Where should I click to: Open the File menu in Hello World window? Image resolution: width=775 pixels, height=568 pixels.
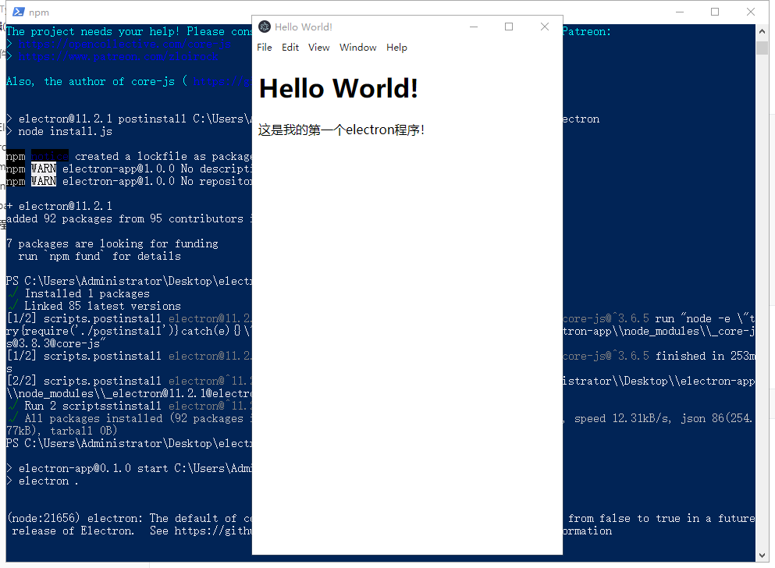265,48
